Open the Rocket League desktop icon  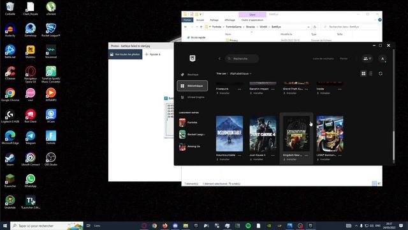point(51,30)
